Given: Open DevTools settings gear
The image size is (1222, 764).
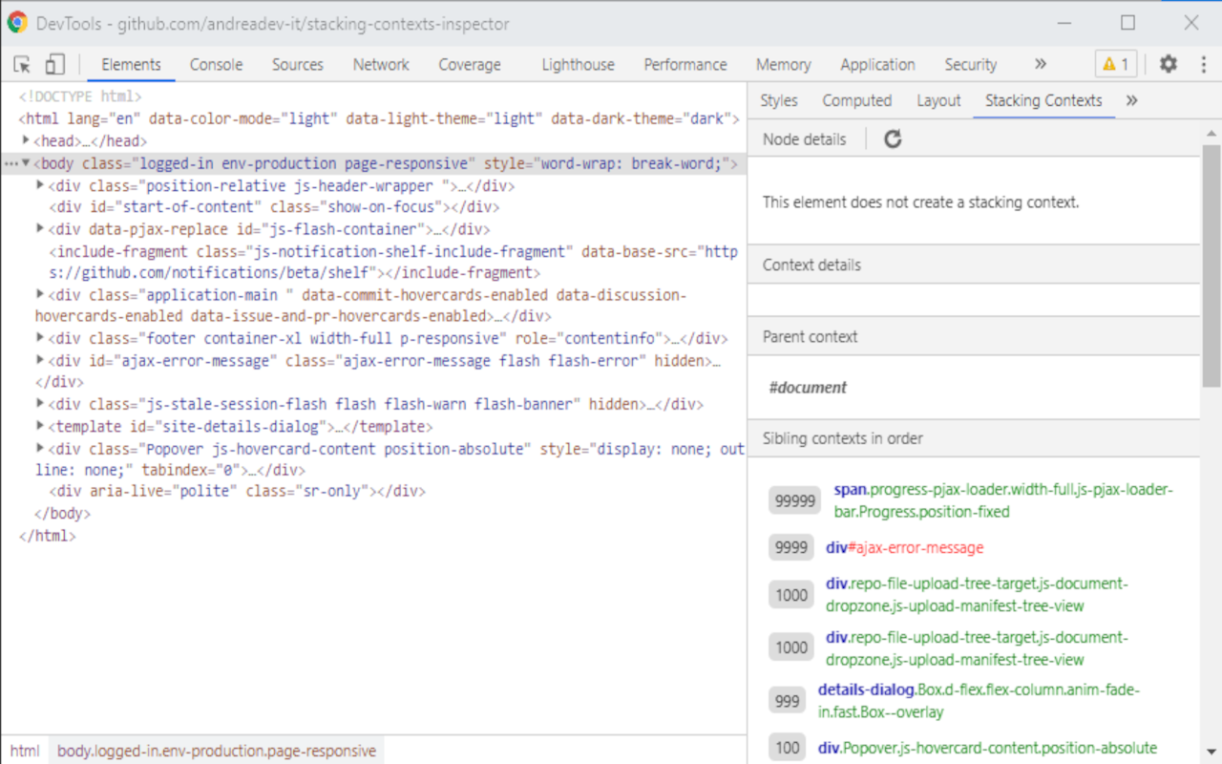Looking at the screenshot, I should pyautogui.click(x=1167, y=64).
